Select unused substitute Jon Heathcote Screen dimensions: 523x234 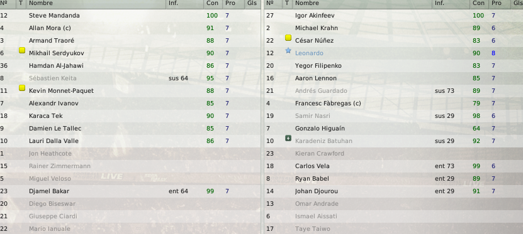[130, 154]
